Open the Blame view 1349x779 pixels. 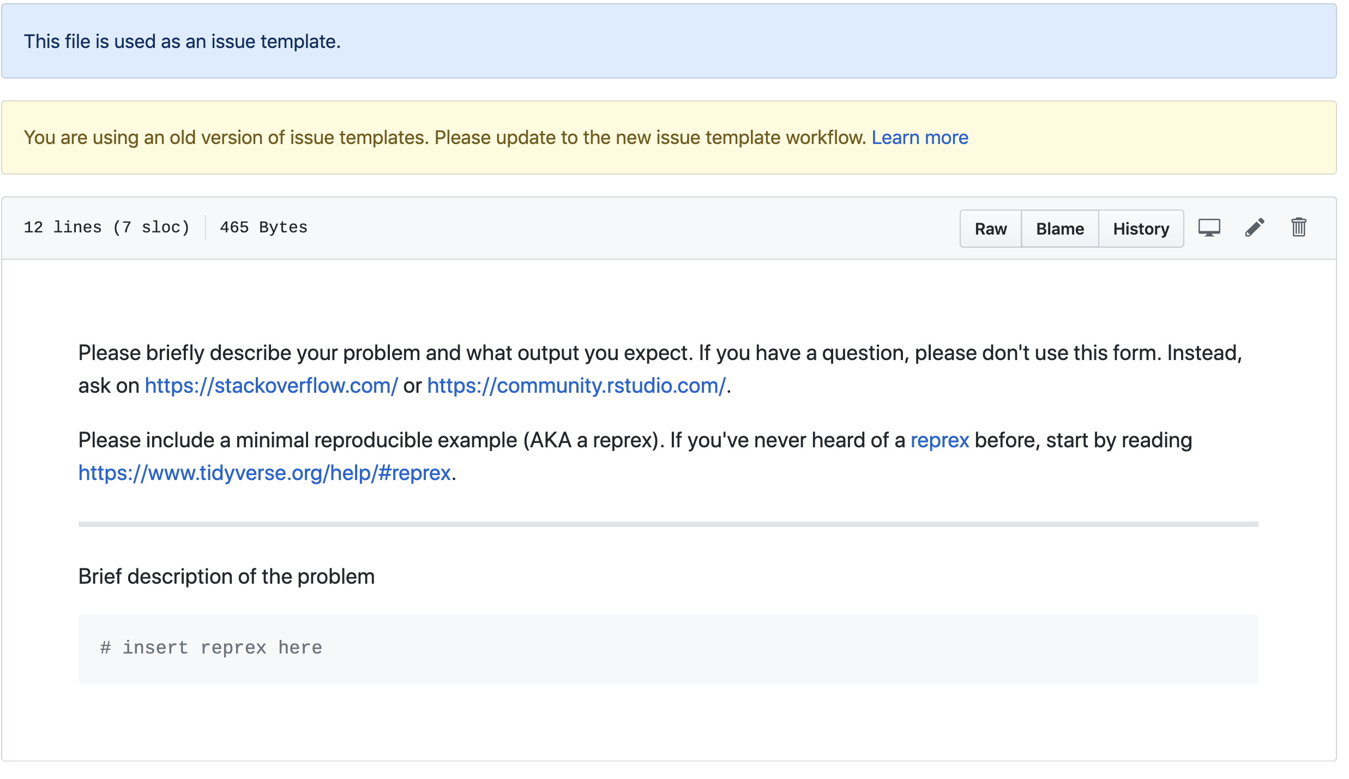point(1059,229)
